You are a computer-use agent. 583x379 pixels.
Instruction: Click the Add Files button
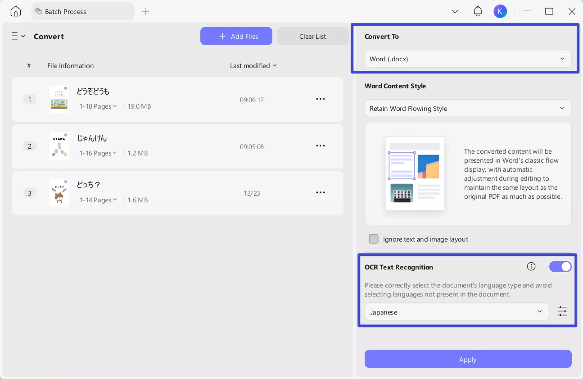[236, 36]
